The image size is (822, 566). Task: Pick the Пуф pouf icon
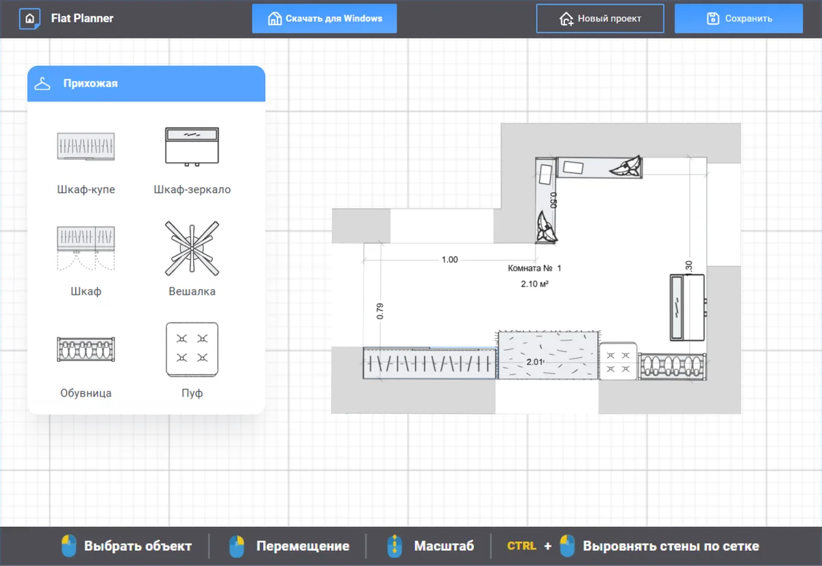192,349
